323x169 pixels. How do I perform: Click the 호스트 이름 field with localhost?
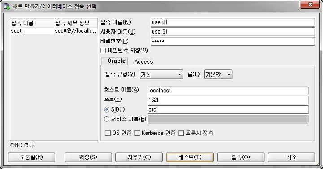pyautogui.click(x=228, y=91)
